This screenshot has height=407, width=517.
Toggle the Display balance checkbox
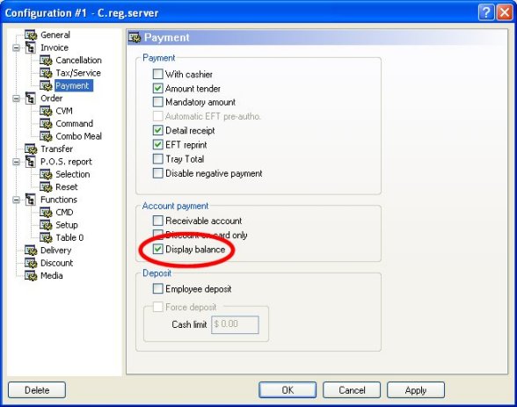[157, 249]
